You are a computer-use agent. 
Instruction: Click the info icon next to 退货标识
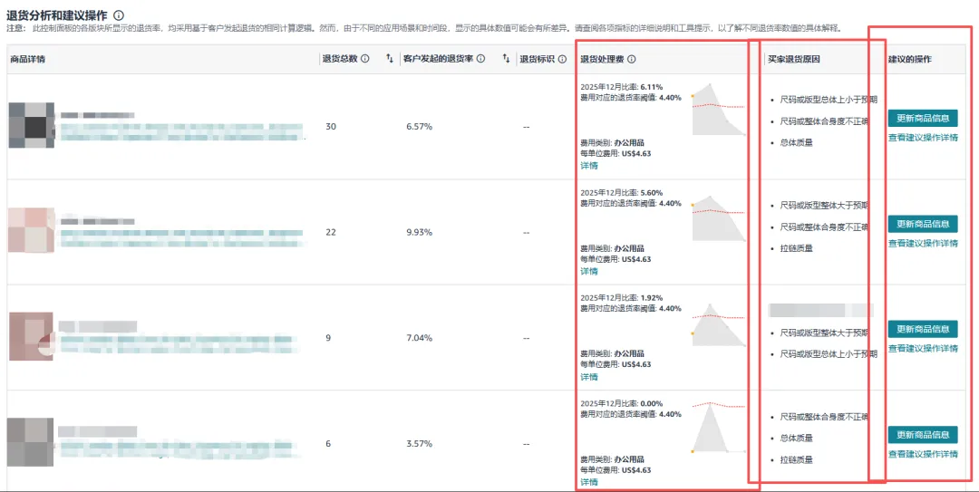click(562, 59)
